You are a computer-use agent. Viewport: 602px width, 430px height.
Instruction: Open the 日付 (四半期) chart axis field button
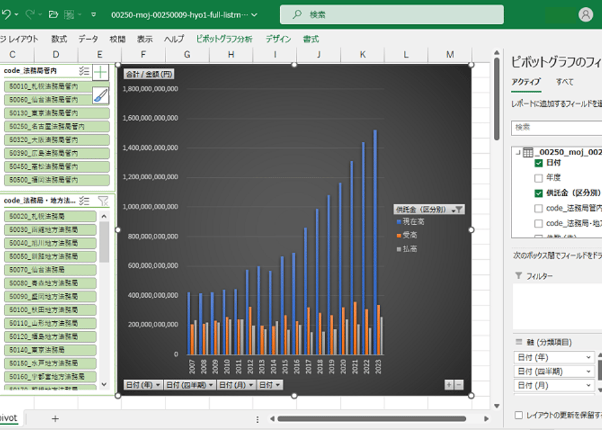coord(190,384)
